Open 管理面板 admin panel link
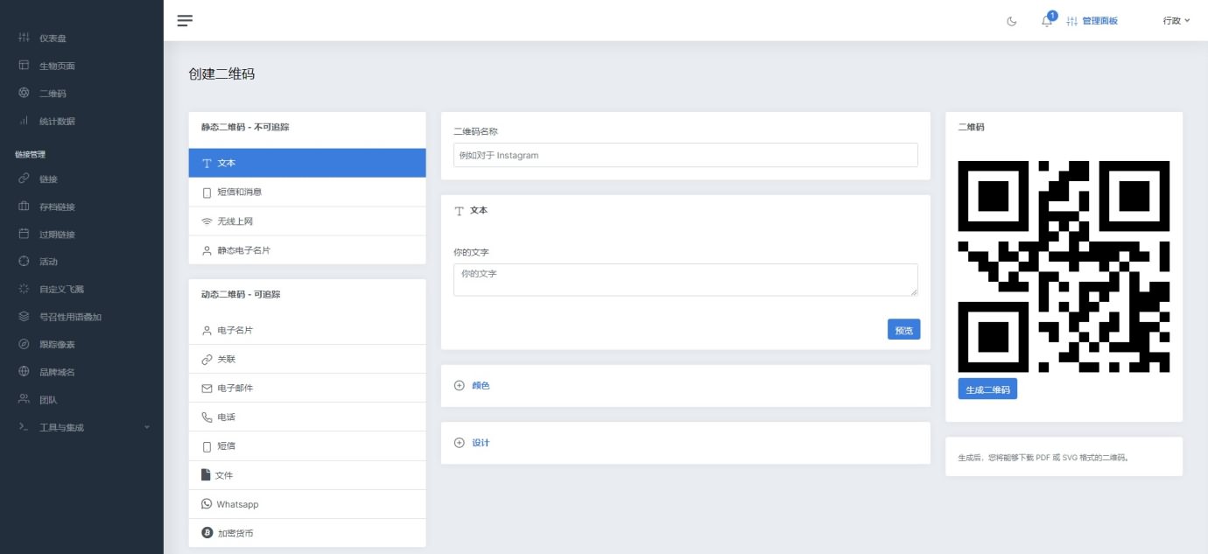The image size is (1208, 554). (x=1092, y=21)
